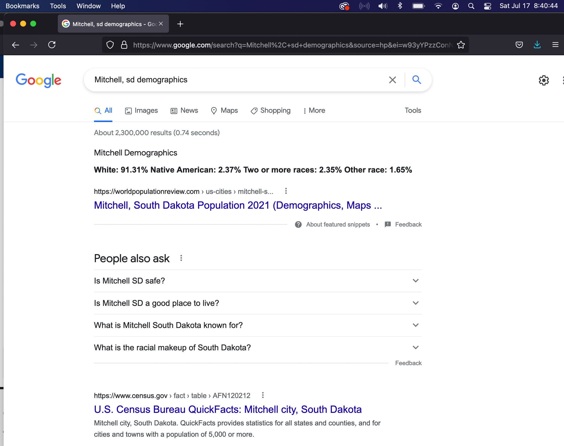Open the search Tools options
564x446 pixels.
point(413,110)
